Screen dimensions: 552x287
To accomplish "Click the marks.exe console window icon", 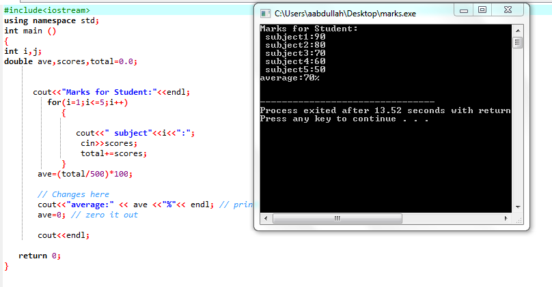I will click(265, 14).
